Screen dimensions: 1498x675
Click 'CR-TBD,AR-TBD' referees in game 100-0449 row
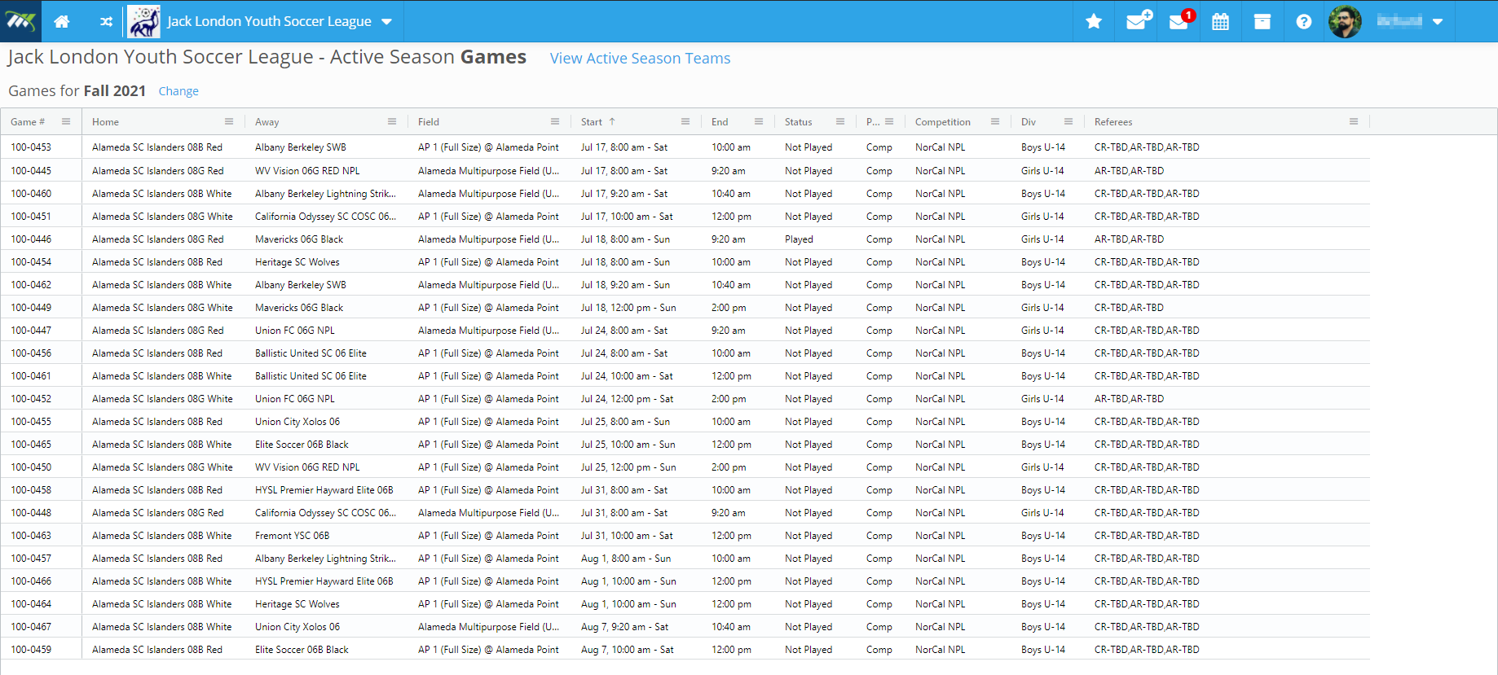[x=1129, y=308]
